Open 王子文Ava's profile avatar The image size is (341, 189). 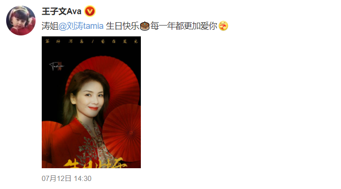(21, 21)
